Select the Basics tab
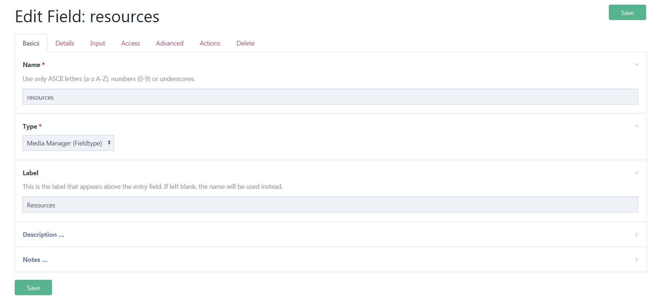Screen dimensions: 663x302 [x=31, y=43]
